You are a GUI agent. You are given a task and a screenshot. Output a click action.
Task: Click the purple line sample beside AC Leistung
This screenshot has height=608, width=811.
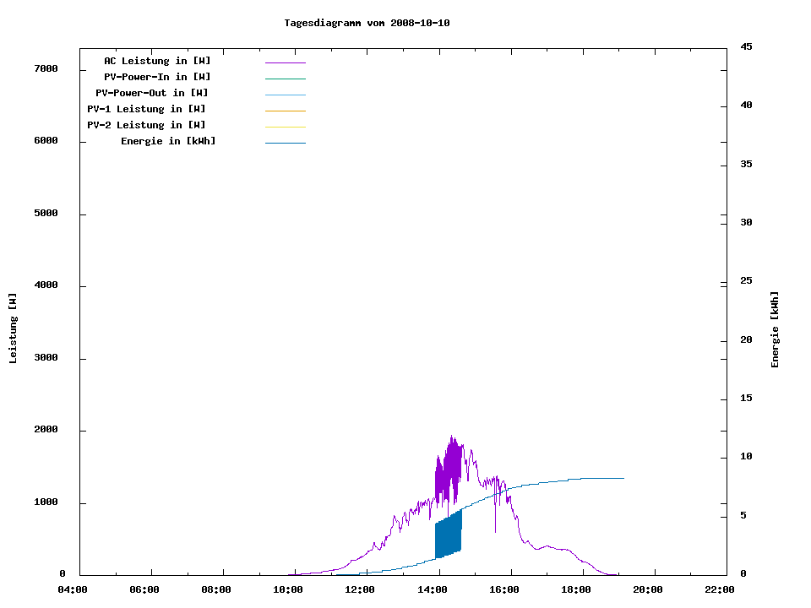click(285, 62)
